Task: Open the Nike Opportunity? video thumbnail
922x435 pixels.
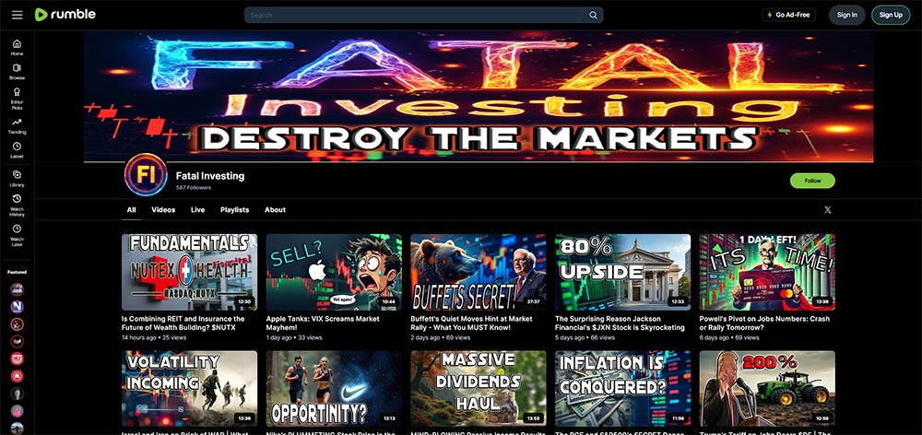Action: [334, 389]
